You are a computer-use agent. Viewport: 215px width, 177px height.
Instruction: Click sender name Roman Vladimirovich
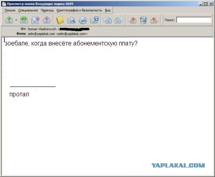pyautogui.click(x=42, y=29)
